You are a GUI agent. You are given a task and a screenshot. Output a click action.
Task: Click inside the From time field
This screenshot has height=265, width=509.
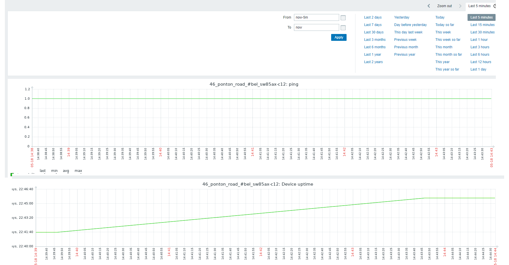click(316, 17)
